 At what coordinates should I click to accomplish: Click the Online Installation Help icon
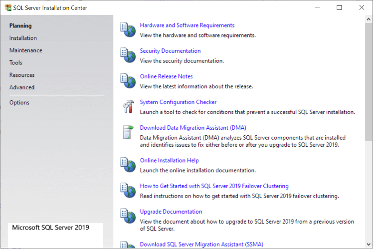pyautogui.click(x=128, y=165)
